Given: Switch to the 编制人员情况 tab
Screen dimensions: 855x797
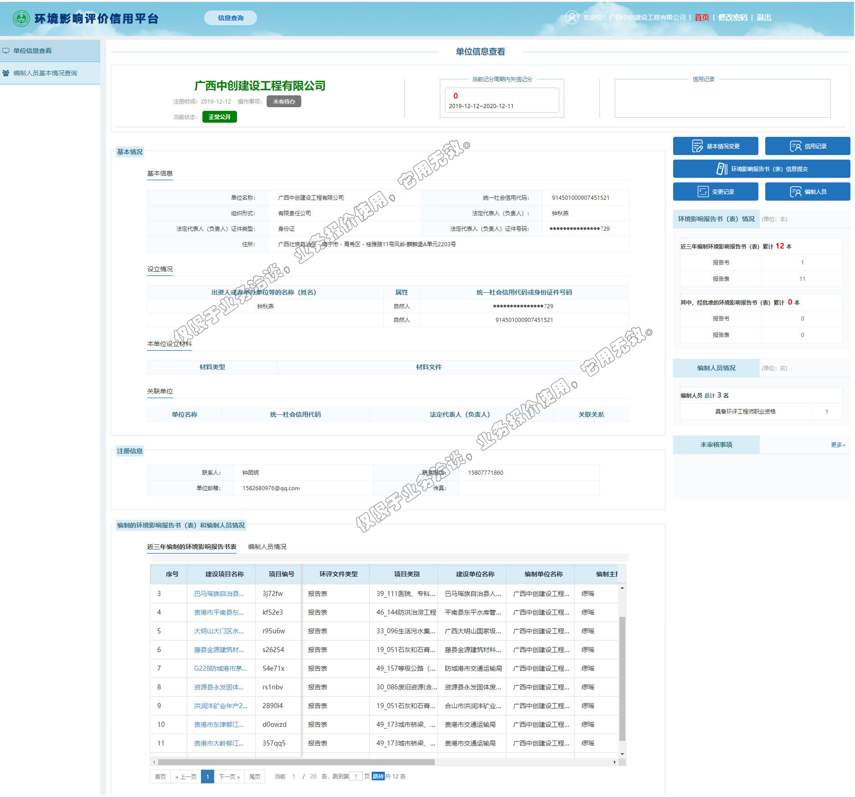Looking at the screenshot, I should tap(267, 547).
